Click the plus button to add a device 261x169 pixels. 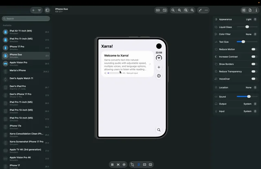[x=33, y=10]
